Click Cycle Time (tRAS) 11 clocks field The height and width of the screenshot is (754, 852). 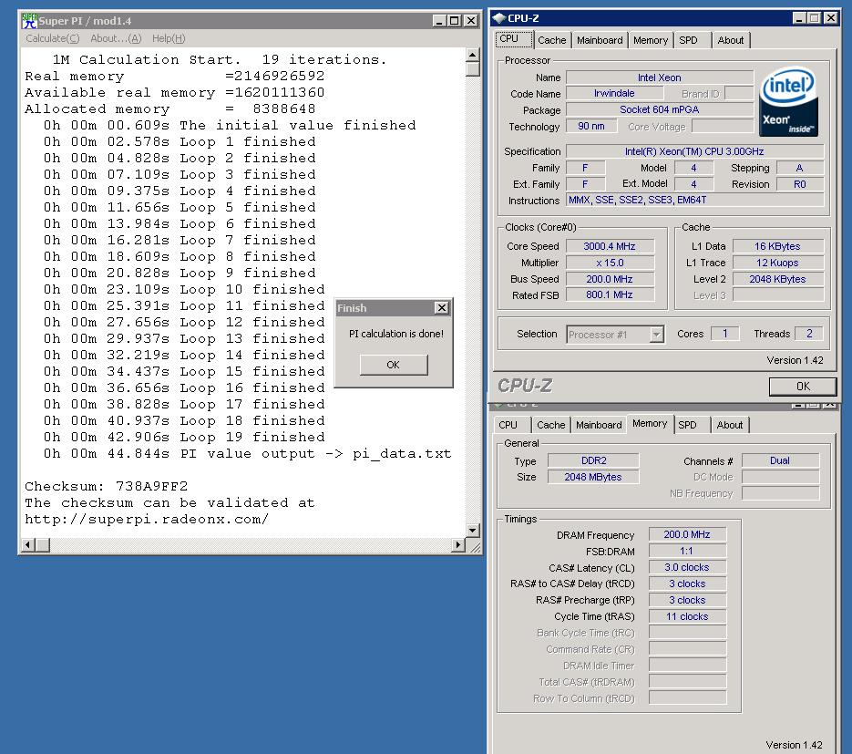687,616
